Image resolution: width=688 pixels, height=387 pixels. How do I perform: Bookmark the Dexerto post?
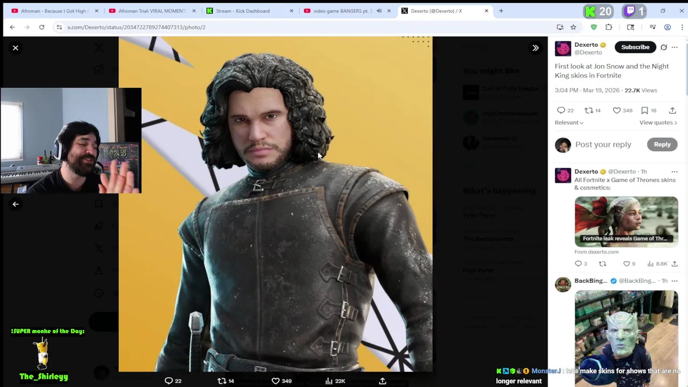click(x=644, y=110)
